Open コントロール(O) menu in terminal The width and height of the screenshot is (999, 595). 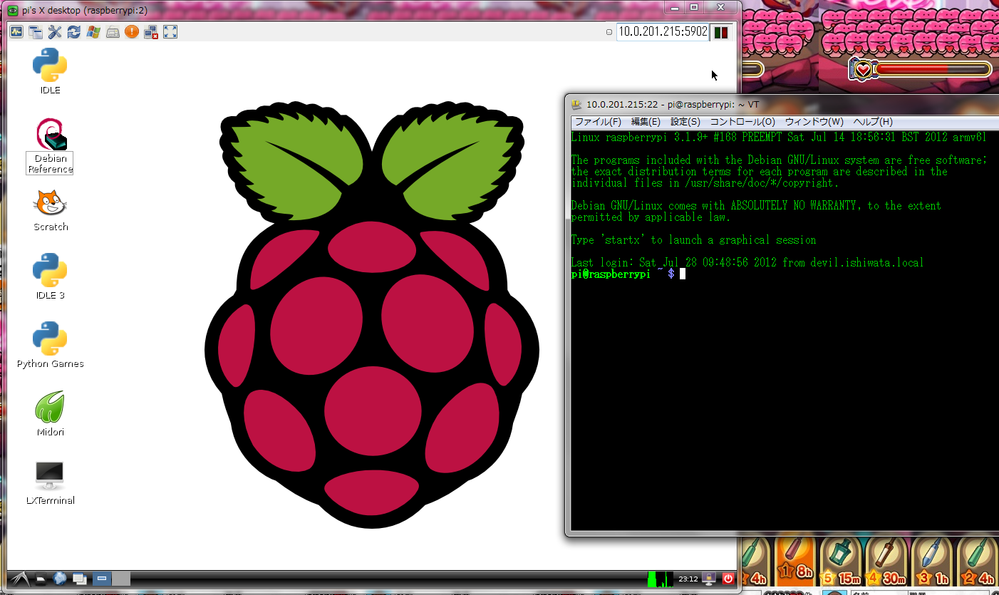point(742,122)
